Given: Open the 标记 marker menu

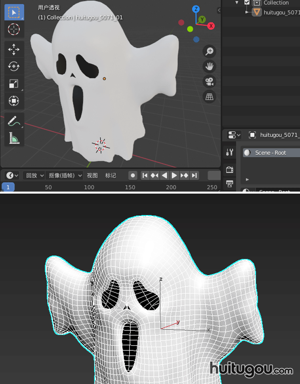Looking at the screenshot, I should pos(111,175).
